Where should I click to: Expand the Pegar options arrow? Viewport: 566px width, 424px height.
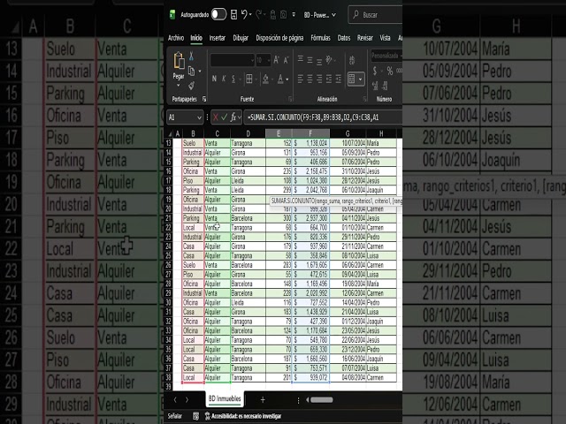(x=179, y=86)
